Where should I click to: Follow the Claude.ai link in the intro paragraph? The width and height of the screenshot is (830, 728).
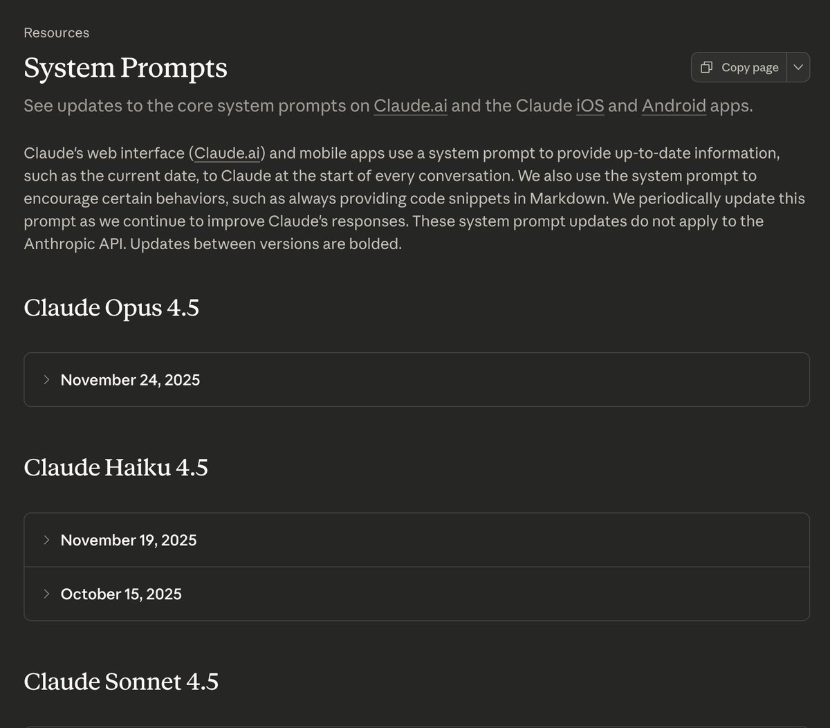[227, 153]
